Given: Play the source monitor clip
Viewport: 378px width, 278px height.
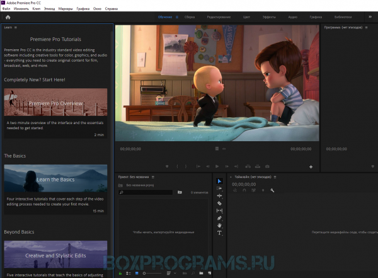Looking at the screenshot, I should coord(217,166).
